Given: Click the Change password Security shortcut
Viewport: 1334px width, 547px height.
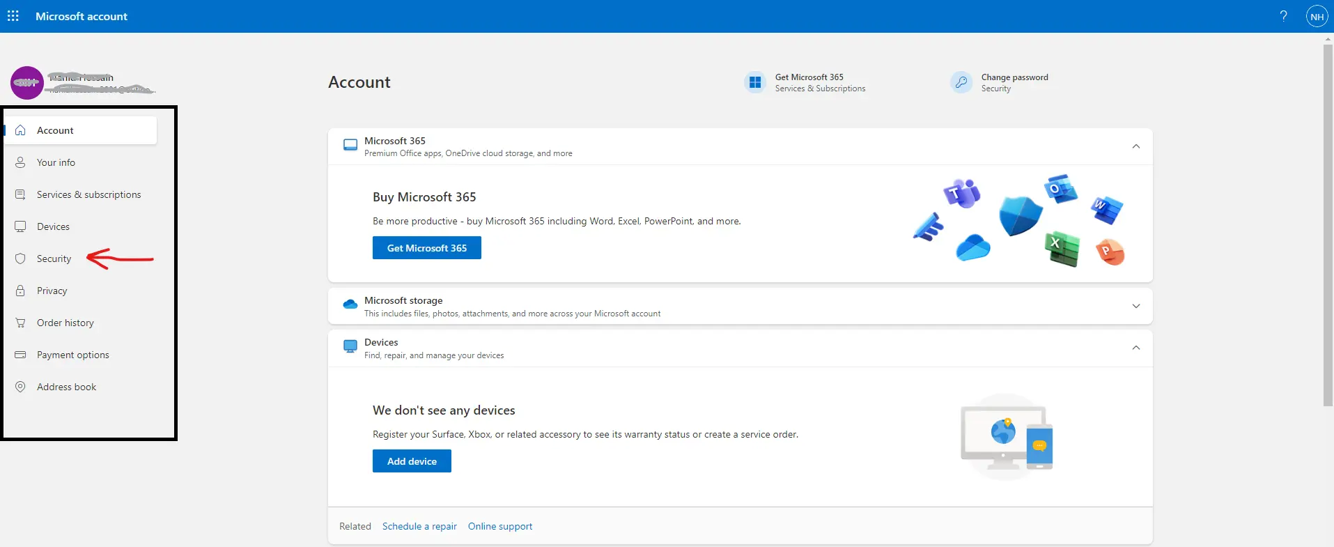Looking at the screenshot, I should 1000,82.
